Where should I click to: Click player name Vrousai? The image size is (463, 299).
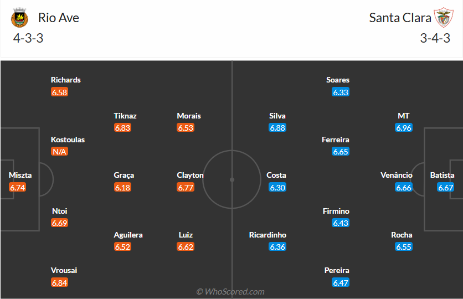click(64, 270)
